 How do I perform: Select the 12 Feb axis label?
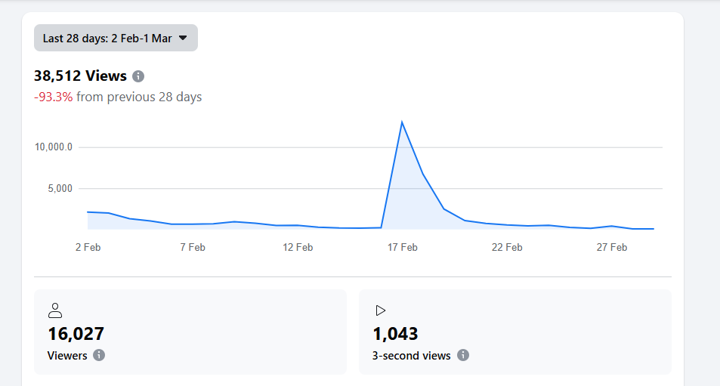(x=298, y=247)
